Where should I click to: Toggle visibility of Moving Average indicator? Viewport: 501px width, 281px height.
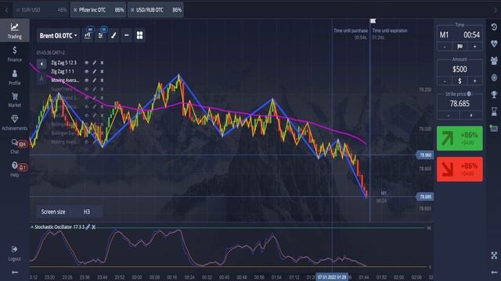(87, 80)
